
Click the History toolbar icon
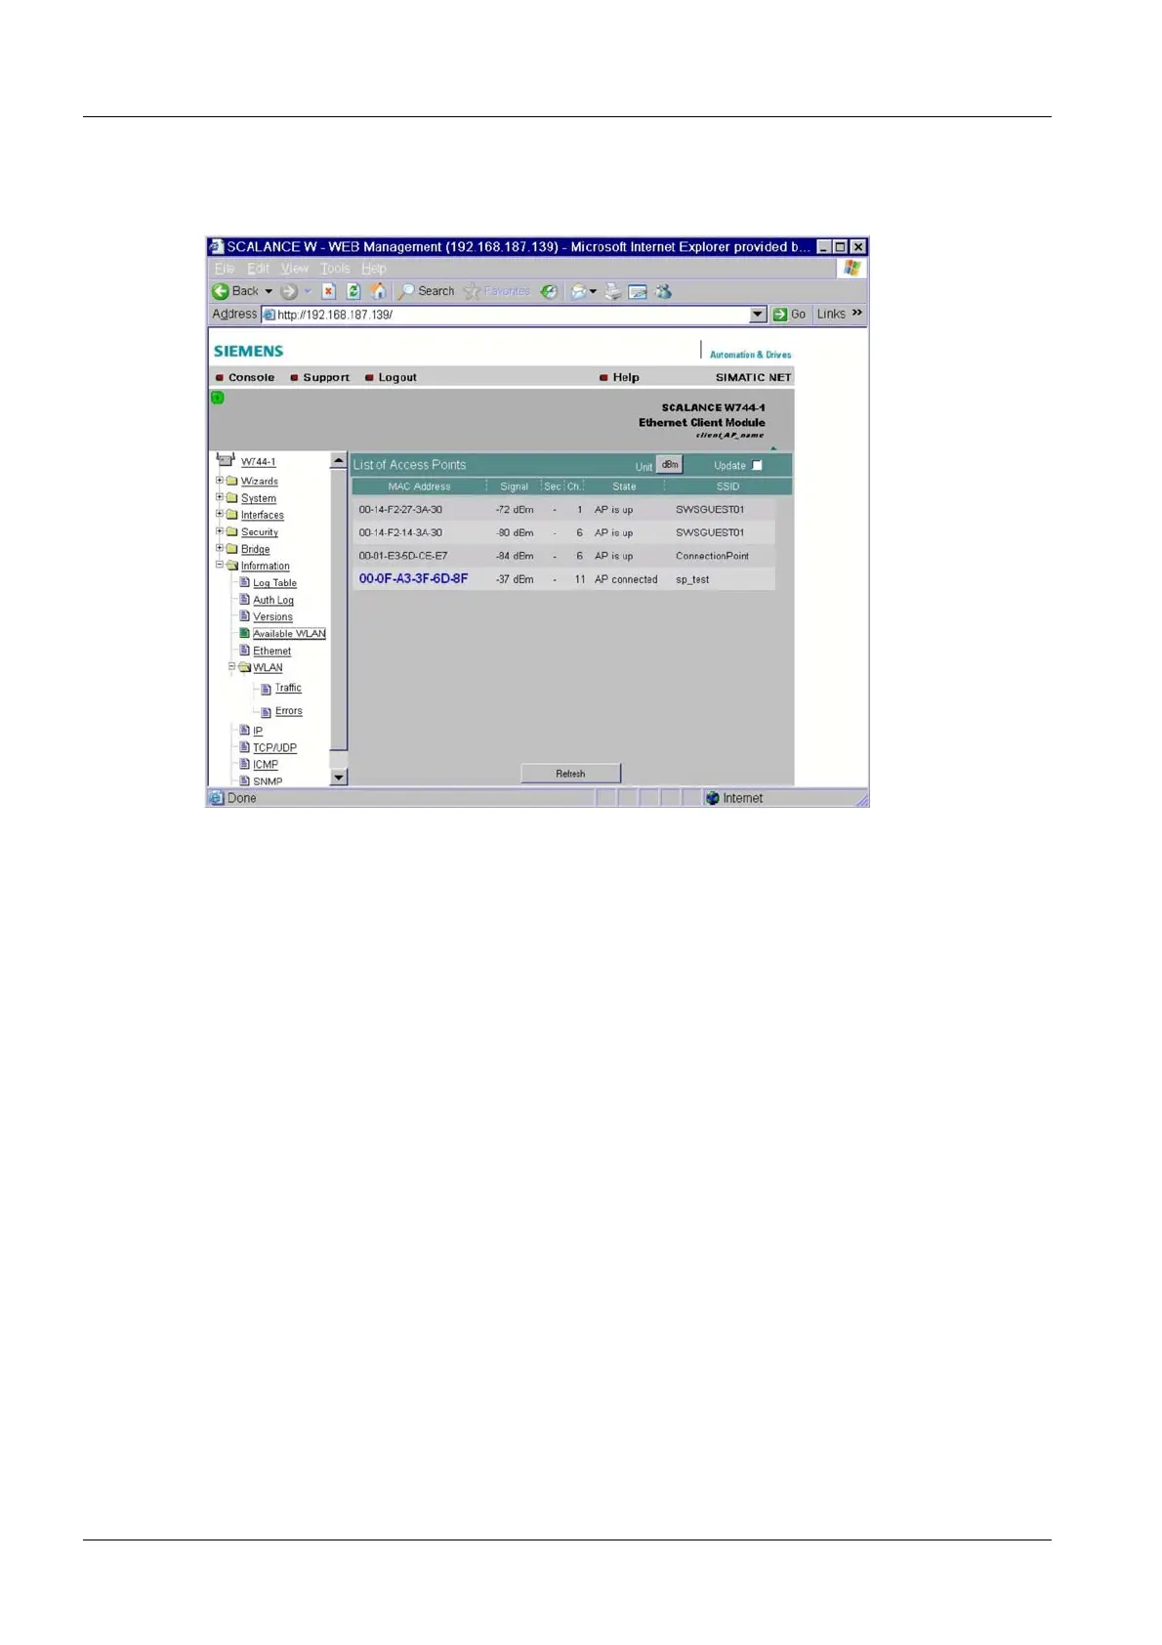tap(550, 291)
